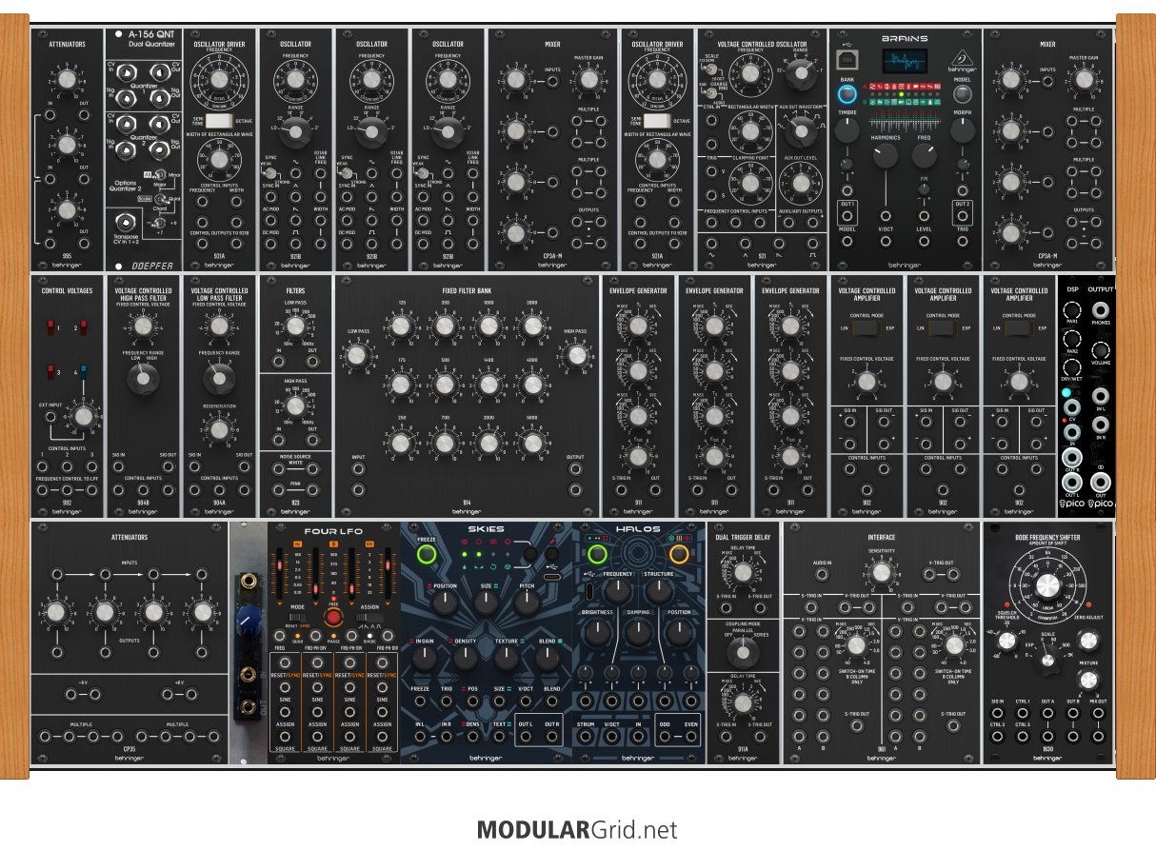Click the Out 1 jack on Brains
The image size is (1156, 850).
pyautogui.click(x=847, y=216)
